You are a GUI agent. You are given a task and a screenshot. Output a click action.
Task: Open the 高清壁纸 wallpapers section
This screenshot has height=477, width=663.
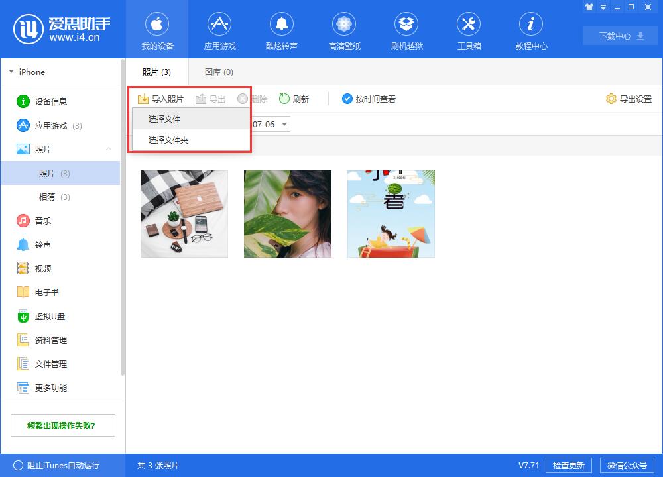click(x=344, y=30)
